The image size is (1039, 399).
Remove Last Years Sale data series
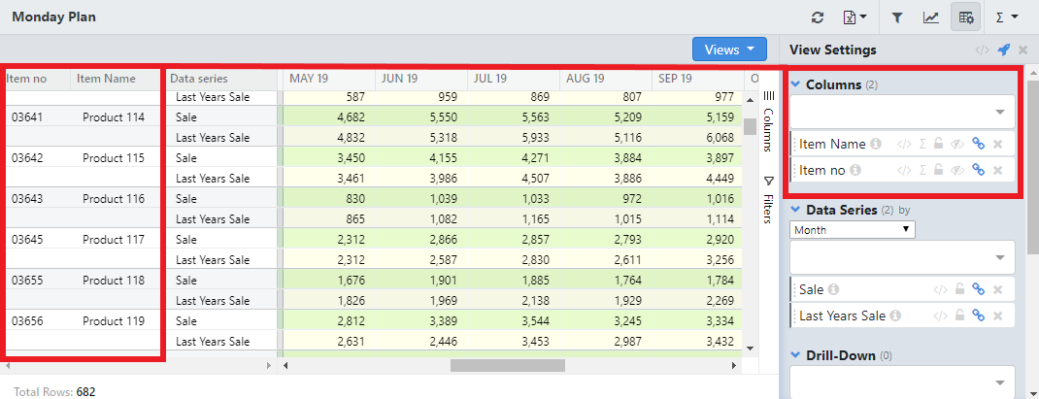click(x=997, y=316)
